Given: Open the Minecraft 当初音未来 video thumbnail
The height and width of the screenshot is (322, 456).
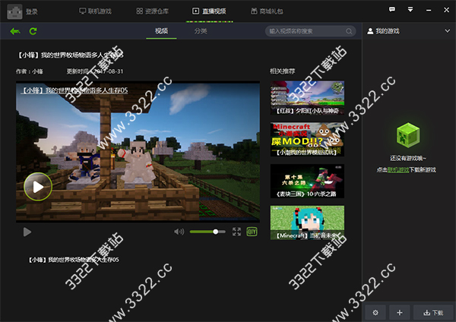Looking at the screenshot, I should (307, 223).
